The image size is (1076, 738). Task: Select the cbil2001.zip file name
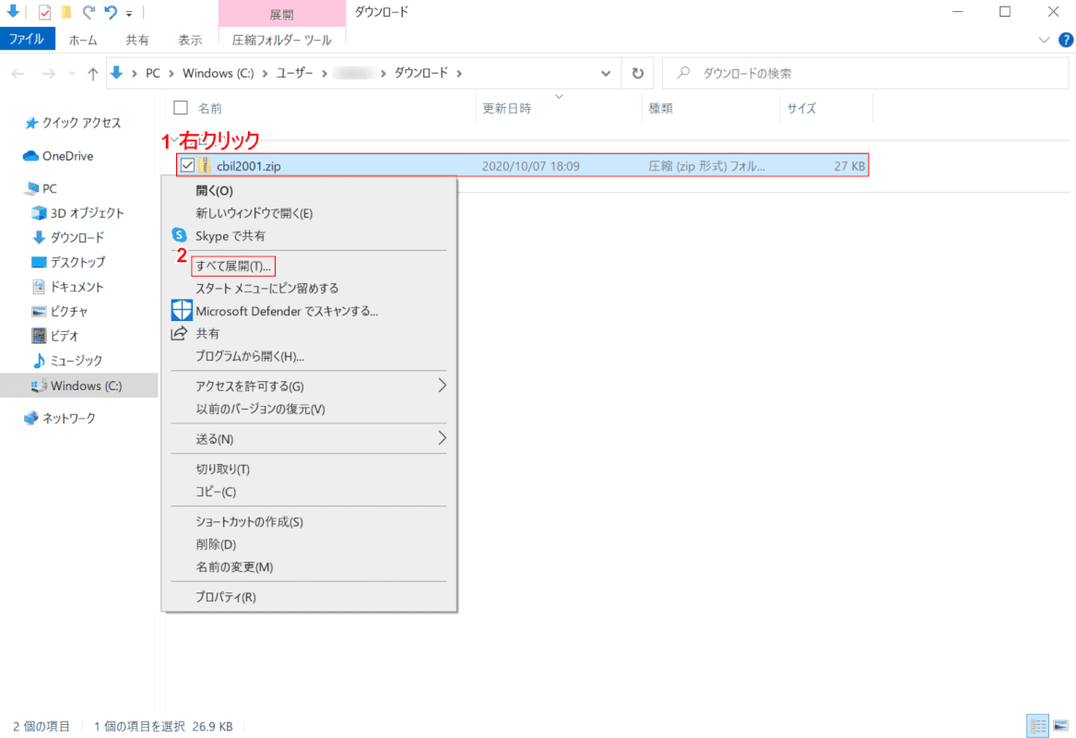pyautogui.click(x=248, y=166)
